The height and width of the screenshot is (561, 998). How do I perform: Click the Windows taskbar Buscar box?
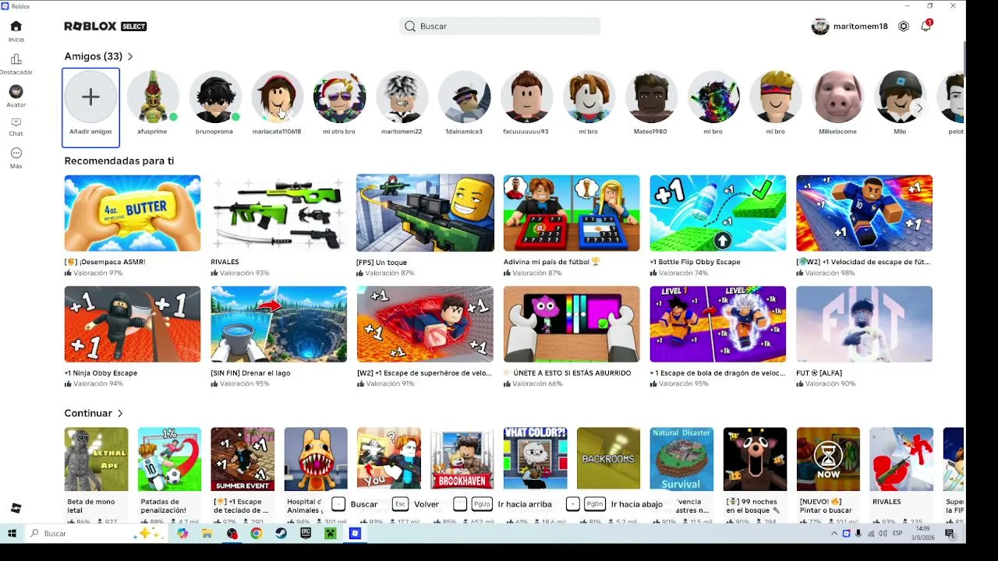click(97, 534)
